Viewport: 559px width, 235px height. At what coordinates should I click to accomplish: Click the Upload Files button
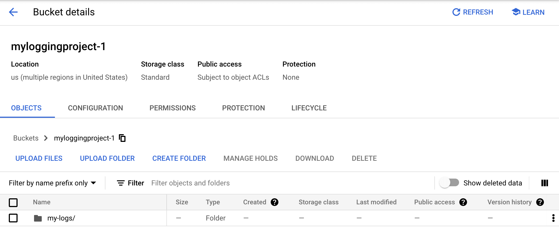click(x=39, y=158)
